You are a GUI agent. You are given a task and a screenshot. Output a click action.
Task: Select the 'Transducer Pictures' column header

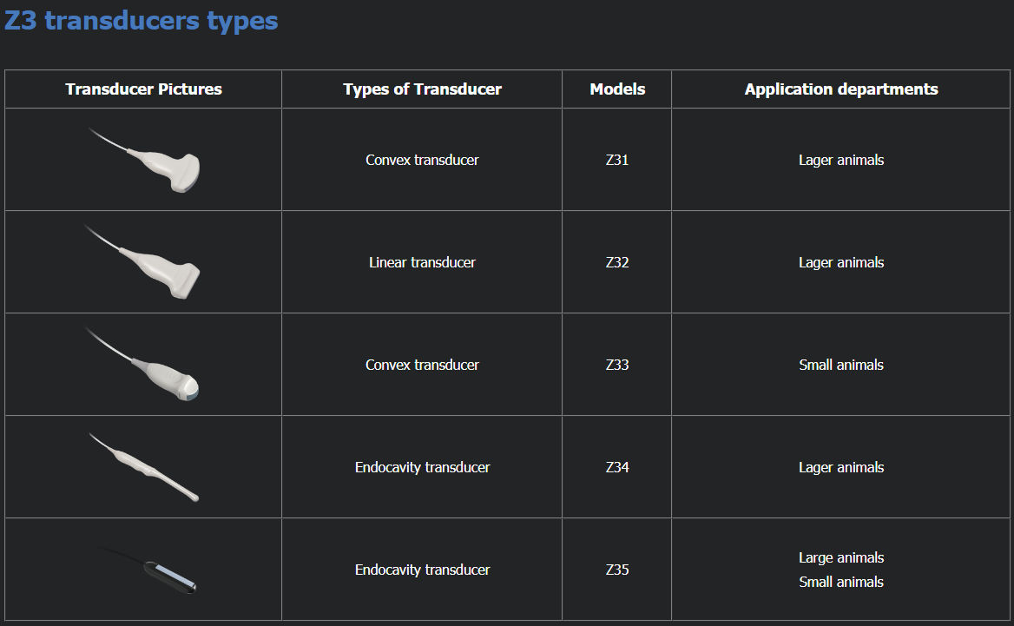click(x=143, y=89)
